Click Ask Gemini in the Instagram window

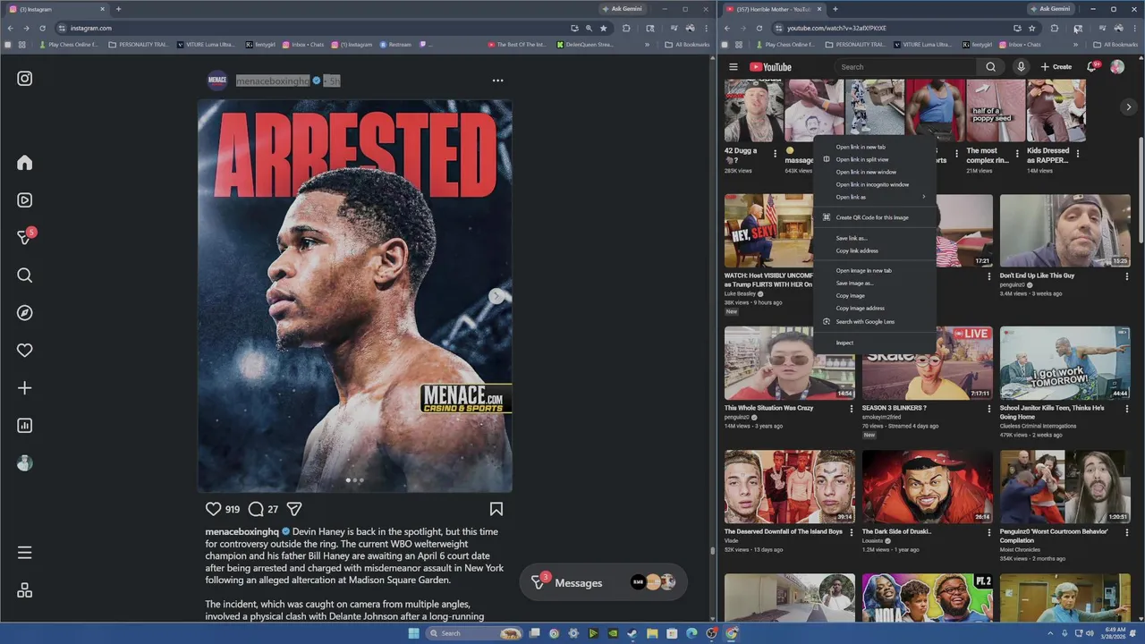[623, 9]
